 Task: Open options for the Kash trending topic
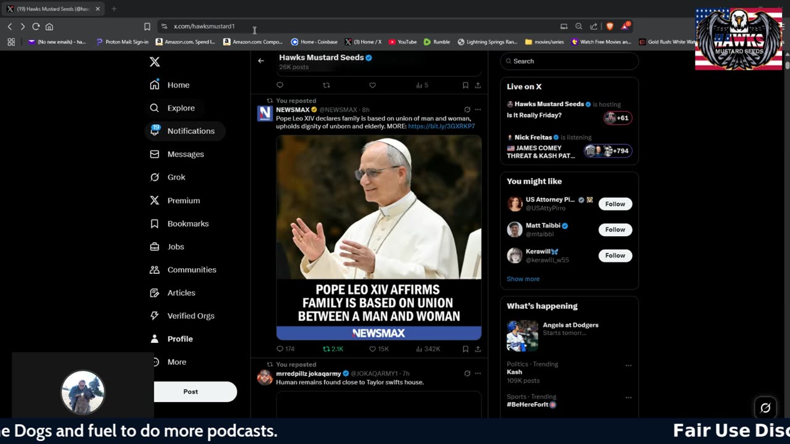[628, 366]
